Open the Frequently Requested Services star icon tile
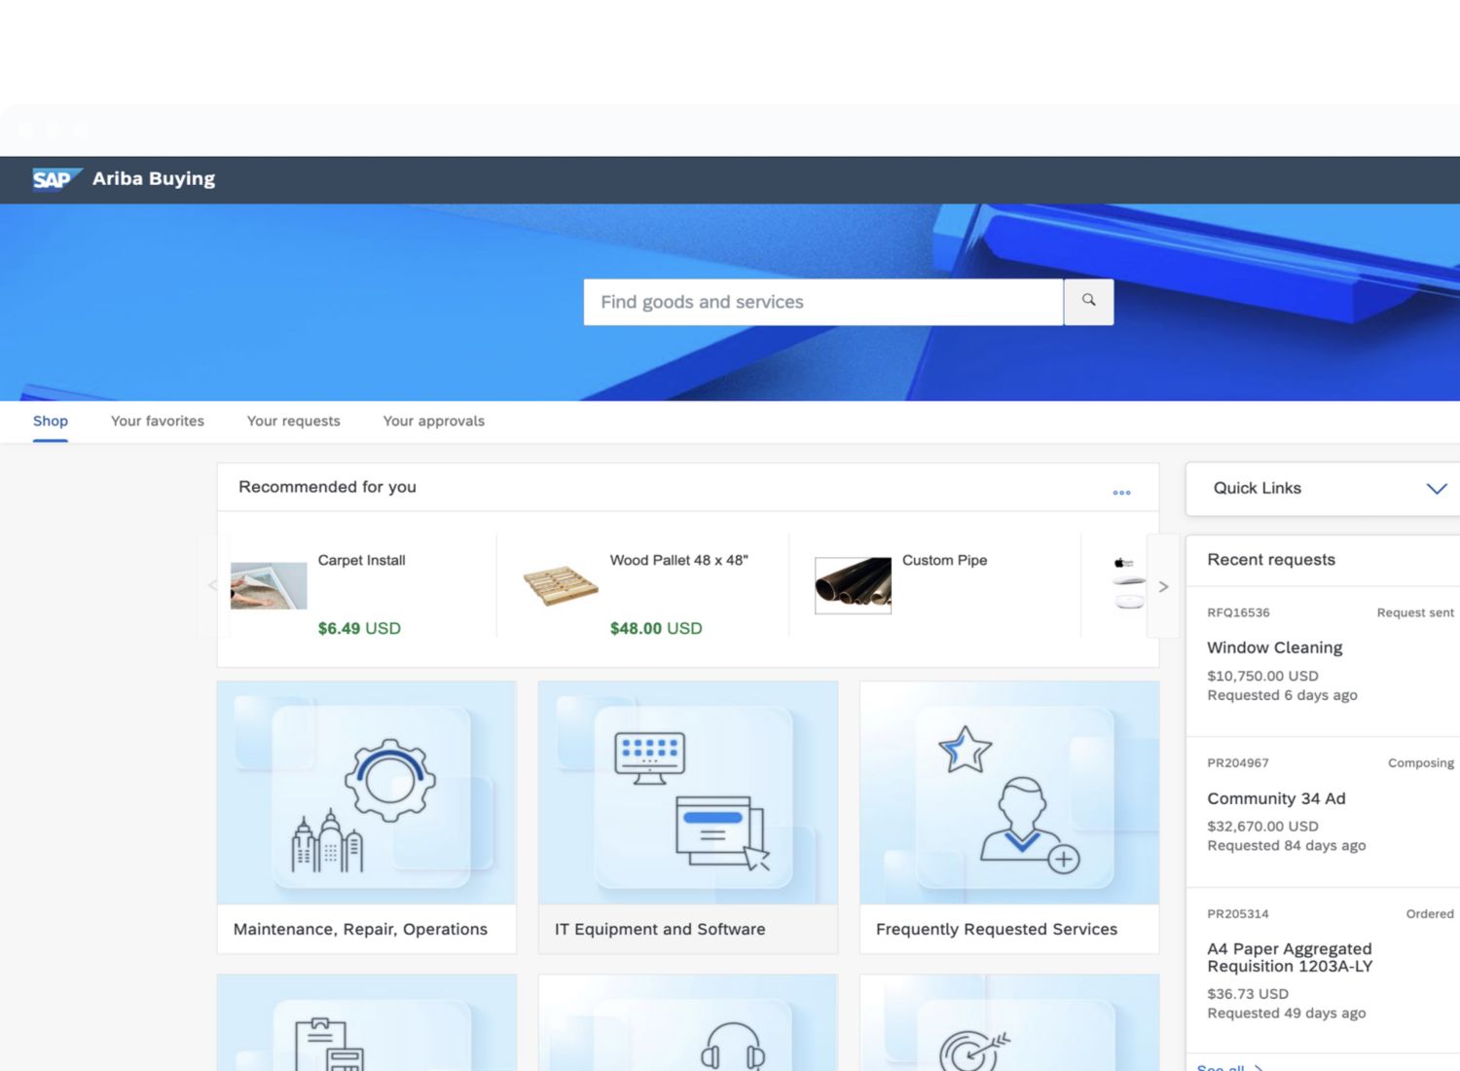The height and width of the screenshot is (1071, 1460). coord(1008,794)
